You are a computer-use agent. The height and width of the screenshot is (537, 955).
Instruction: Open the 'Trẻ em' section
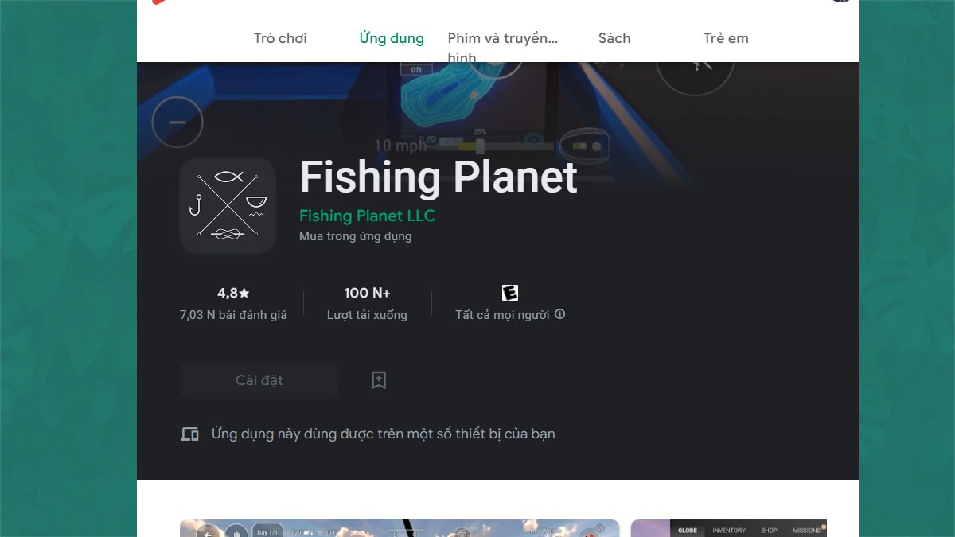click(725, 38)
